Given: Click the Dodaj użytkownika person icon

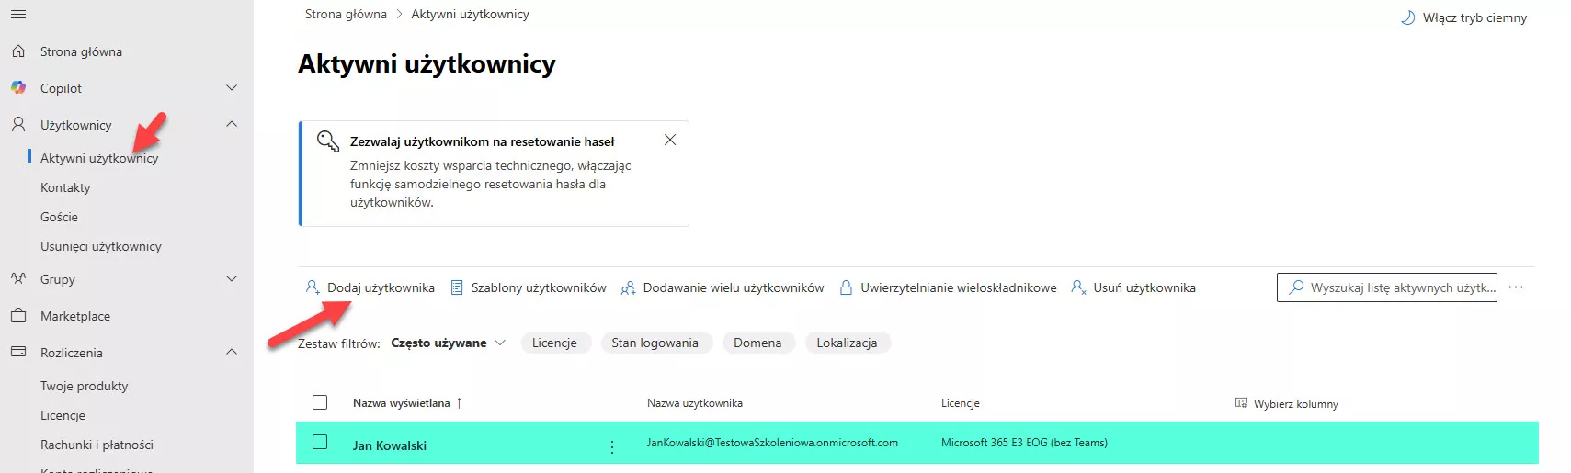Looking at the screenshot, I should coord(313,287).
